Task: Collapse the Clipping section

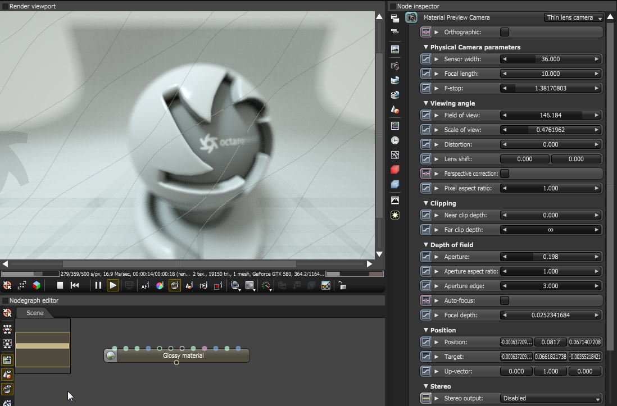Action: tap(426, 203)
